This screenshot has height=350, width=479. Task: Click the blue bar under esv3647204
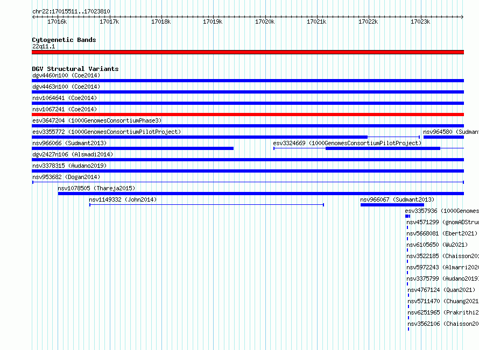[x=248, y=126]
